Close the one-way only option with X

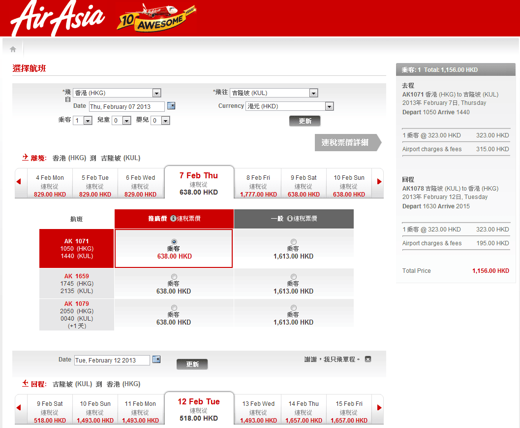[368, 359]
